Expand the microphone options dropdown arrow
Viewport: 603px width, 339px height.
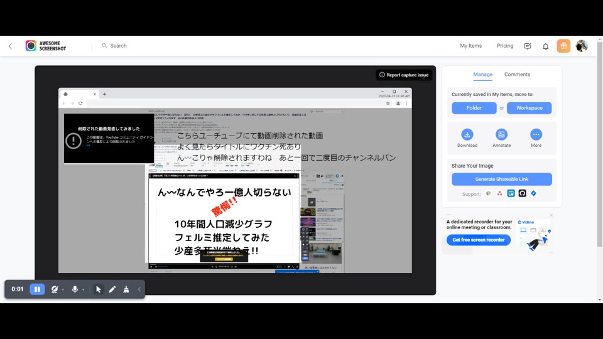(x=83, y=290)
